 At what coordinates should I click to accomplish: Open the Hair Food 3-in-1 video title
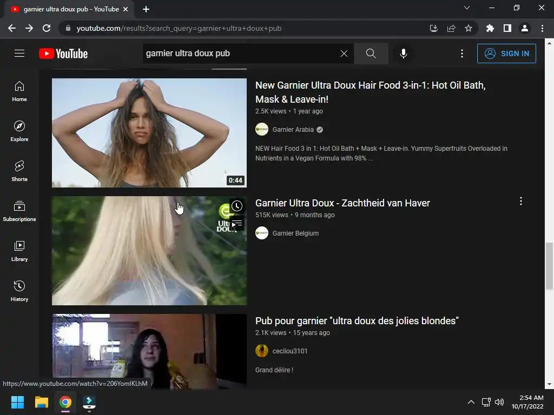pos(370,92)
